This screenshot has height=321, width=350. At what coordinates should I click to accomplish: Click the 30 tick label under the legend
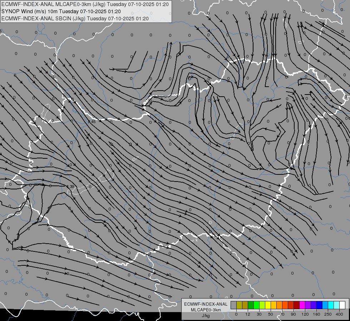259,314
